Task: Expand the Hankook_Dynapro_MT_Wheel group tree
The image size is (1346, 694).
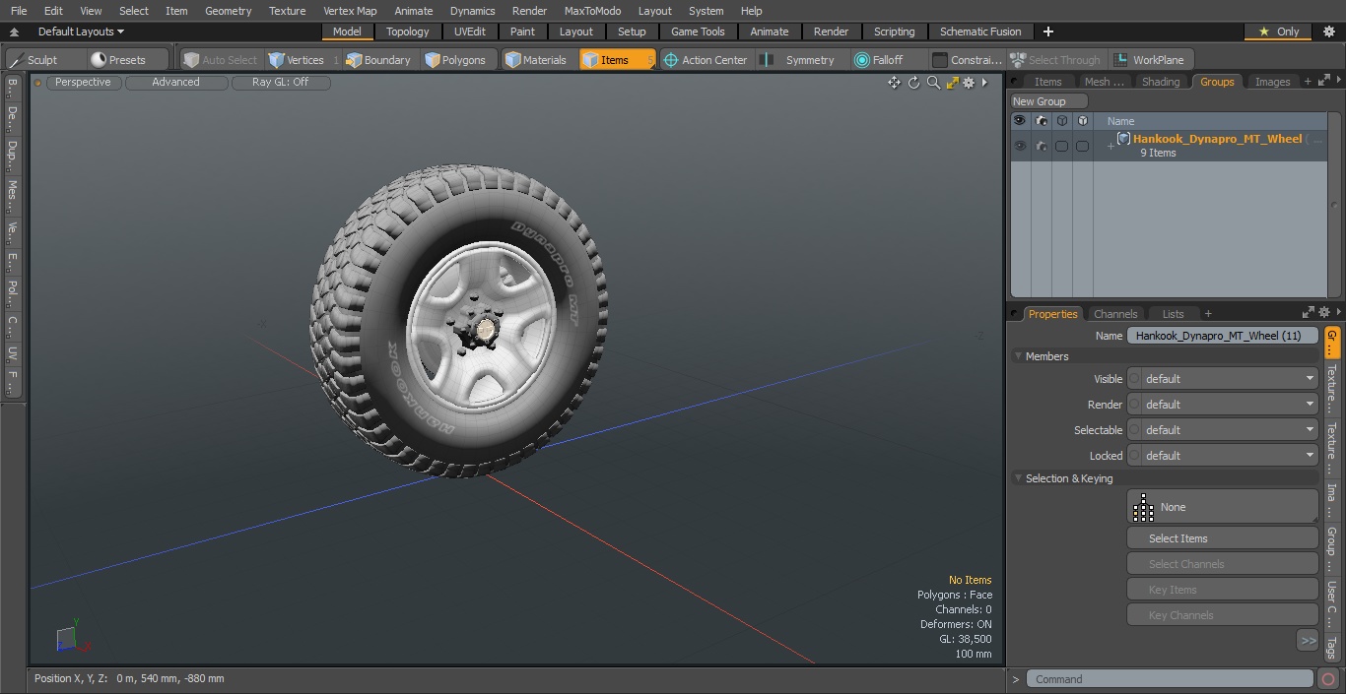Action: click(x=1110, y=147)
